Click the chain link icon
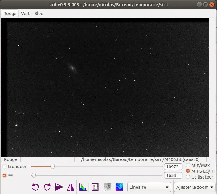The height and width of the screenshot is (194, 217). pos(10,175)
